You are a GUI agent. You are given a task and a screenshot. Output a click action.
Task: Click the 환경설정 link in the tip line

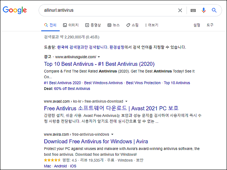pyautogui.click(x=117, y=47)
